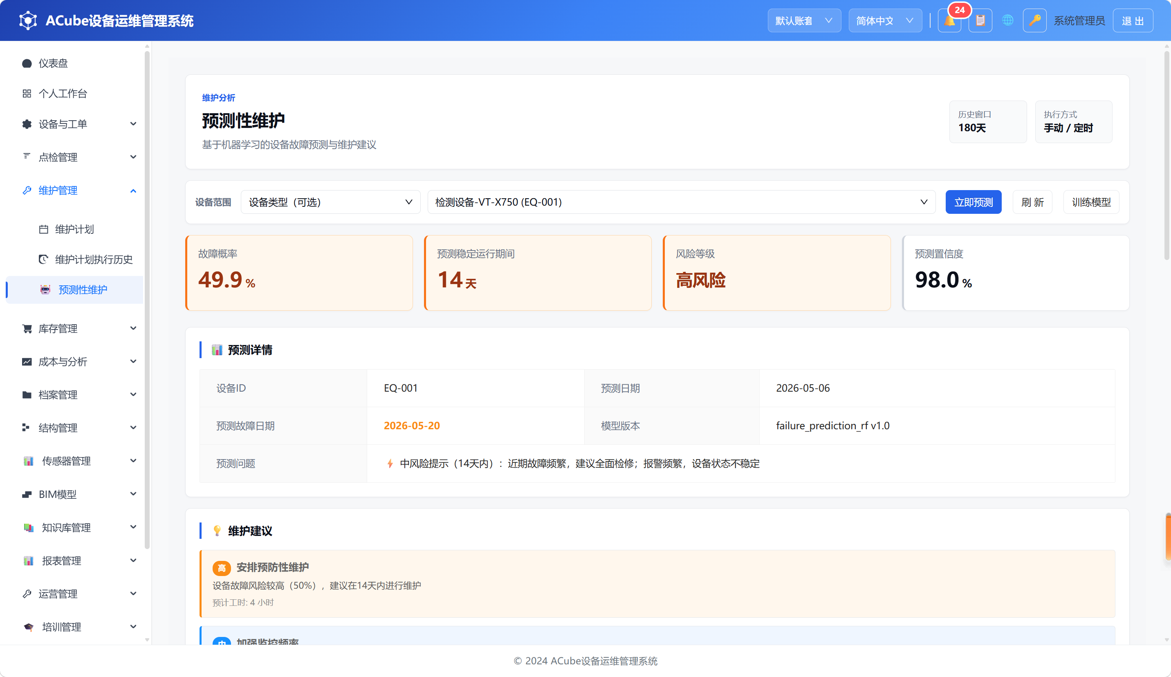Open 知识库管理 menu item
Screen dimensions: 1171x677
tap(74, 527)
